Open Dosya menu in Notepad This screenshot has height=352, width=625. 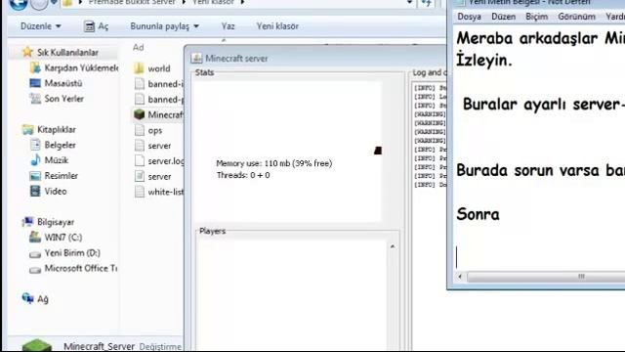(469, 17)
